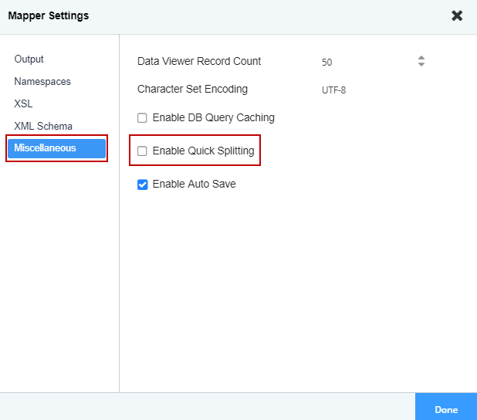
Task: Check the Enable DB Query Caching box
Action: pyautogui.click(x=142, y=118)
